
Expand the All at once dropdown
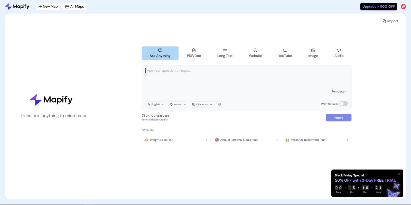coord(202,105)
